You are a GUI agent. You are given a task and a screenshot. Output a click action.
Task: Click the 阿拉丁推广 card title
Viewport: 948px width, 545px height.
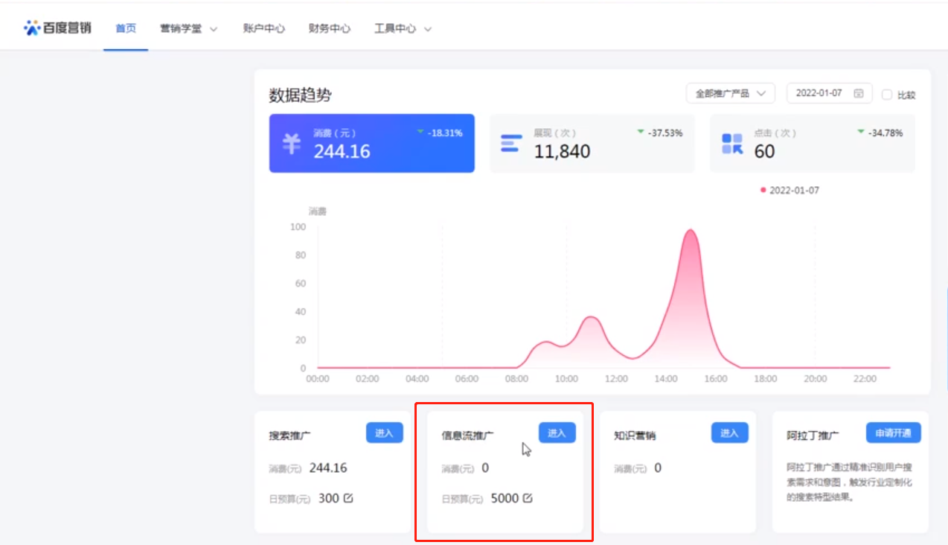813,436
